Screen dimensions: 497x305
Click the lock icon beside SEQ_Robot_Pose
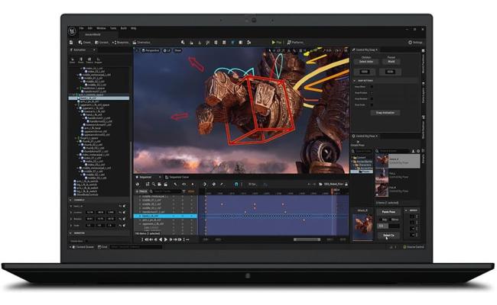(x=346, y=184)
